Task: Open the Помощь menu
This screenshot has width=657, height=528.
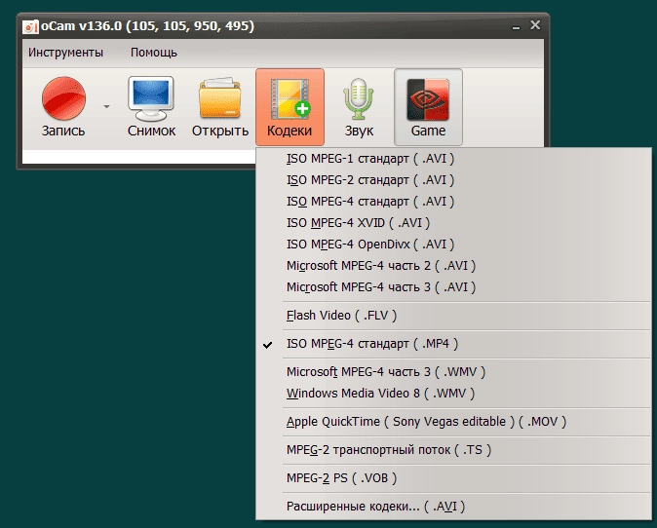Action: 154,53
